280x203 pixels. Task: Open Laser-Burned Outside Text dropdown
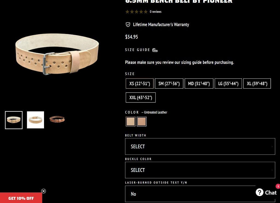click(x=200, y=194)
